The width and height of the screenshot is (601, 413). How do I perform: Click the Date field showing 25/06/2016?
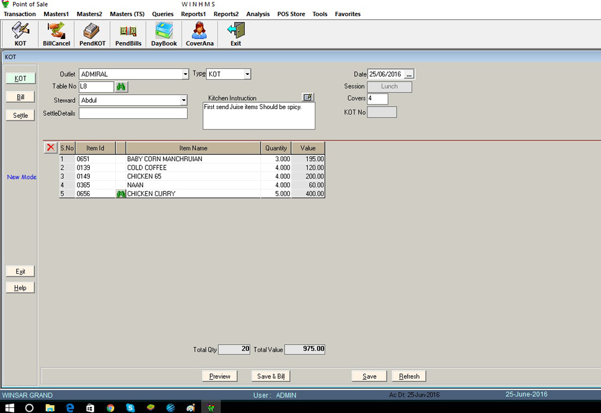coord(385,74)
